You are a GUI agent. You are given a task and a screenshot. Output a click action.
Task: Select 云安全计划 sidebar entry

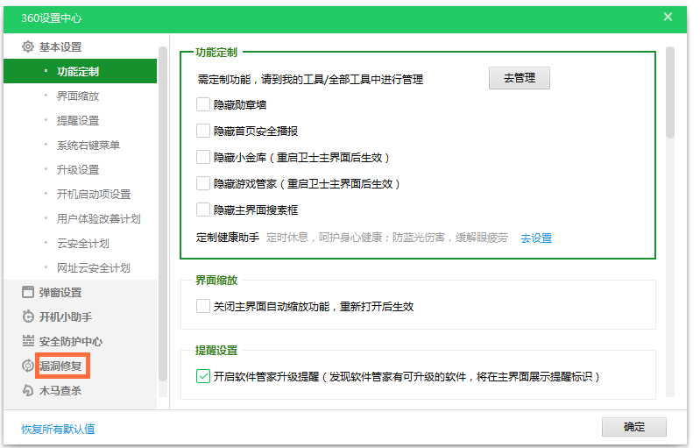[83, 244]
